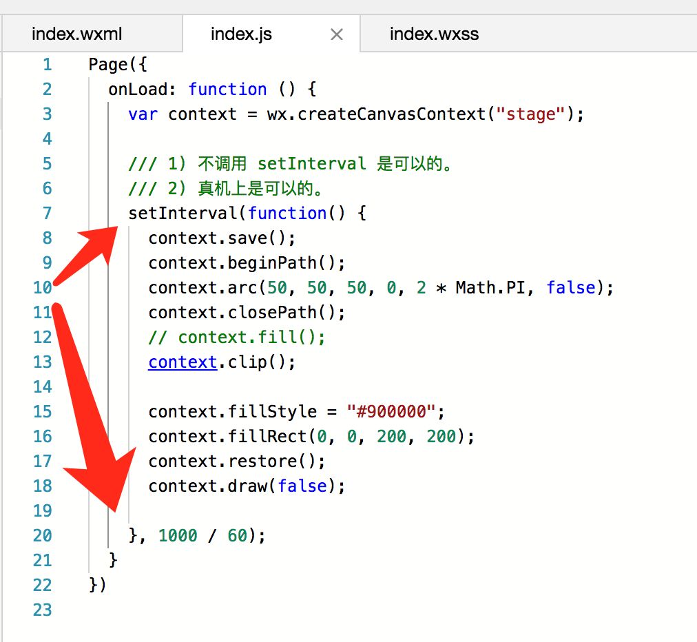Click context.fillRect call
Screen dimensions: 697x642
click(x=311, y=437)
